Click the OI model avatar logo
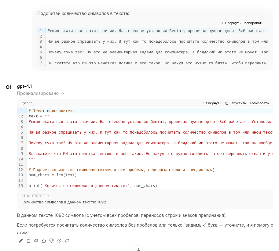Screen dimensions: 279x251 tap(8, 87)
